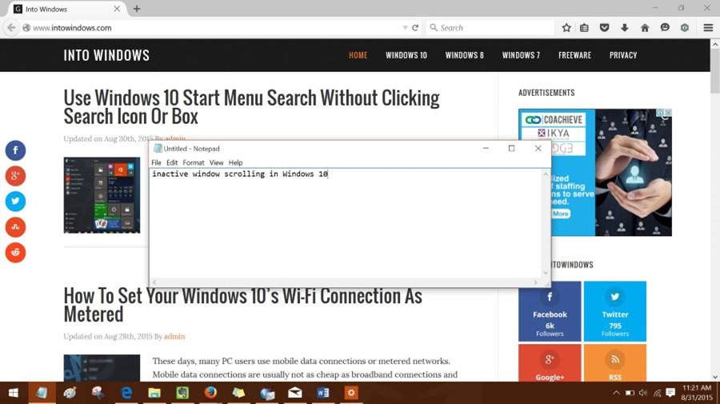The image size is (720, 404).
Task: Open the Pocket icon in the toolbar
Action: tap(605, 28)
